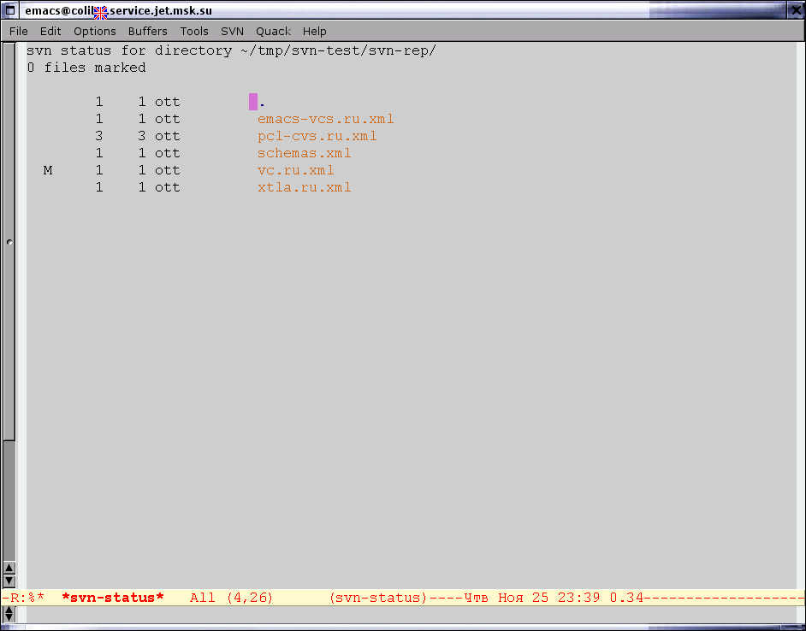Select the current directory dot entry
806x631 pixels.
coord(262,103)
